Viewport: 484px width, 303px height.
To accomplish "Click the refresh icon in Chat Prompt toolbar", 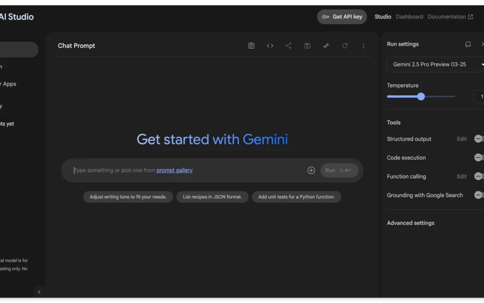I will (345, 46).
